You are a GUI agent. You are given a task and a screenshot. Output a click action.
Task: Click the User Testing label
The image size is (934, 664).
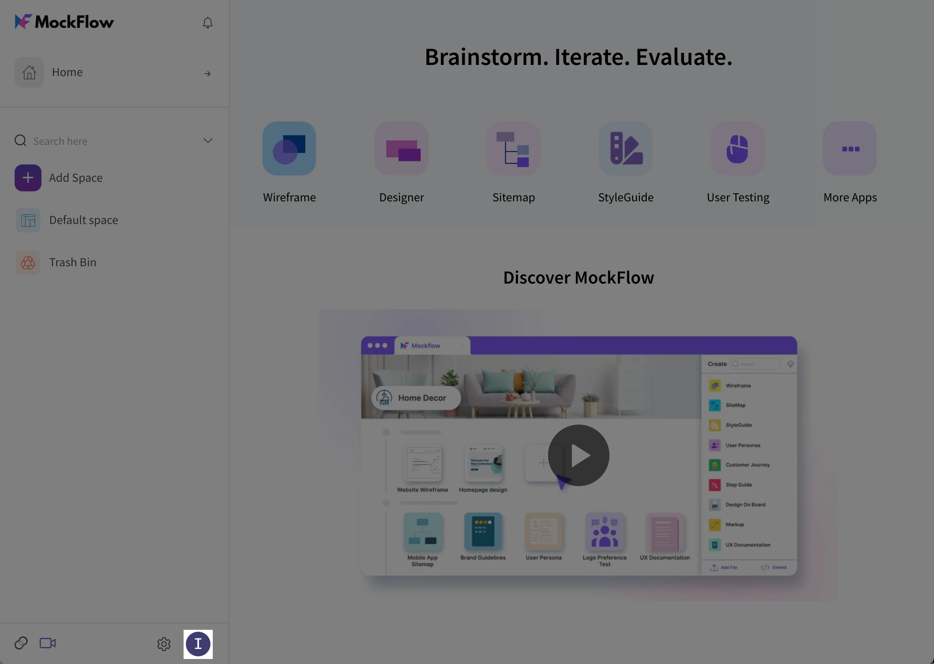[x=738, y=198]
